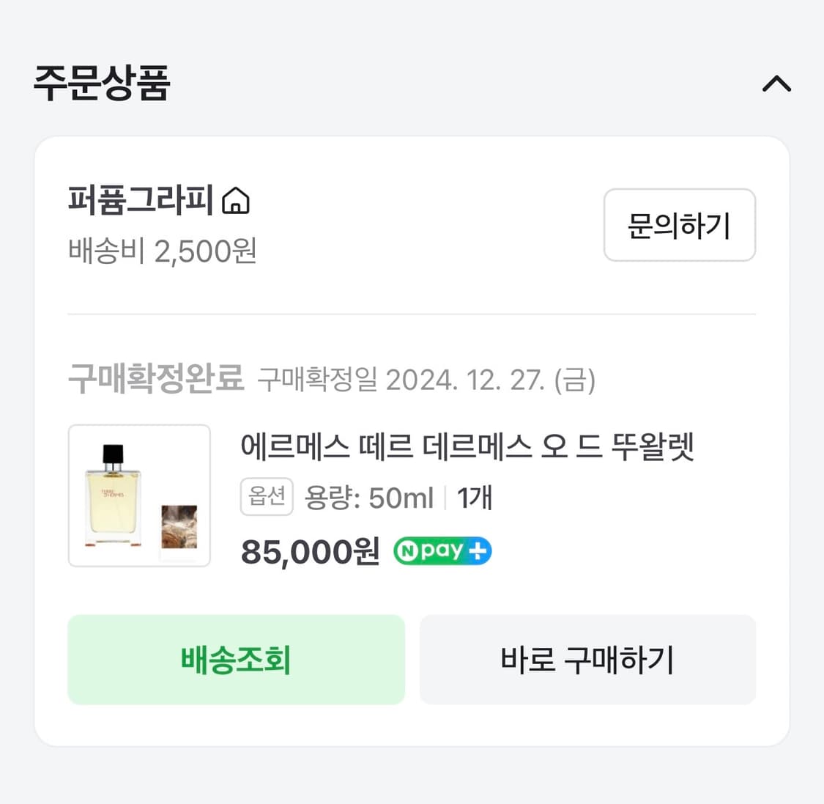Screen dimensions: 824x804
Task: Click the 배송비 2,500원 shipping fee text
Action: [161, 252]
